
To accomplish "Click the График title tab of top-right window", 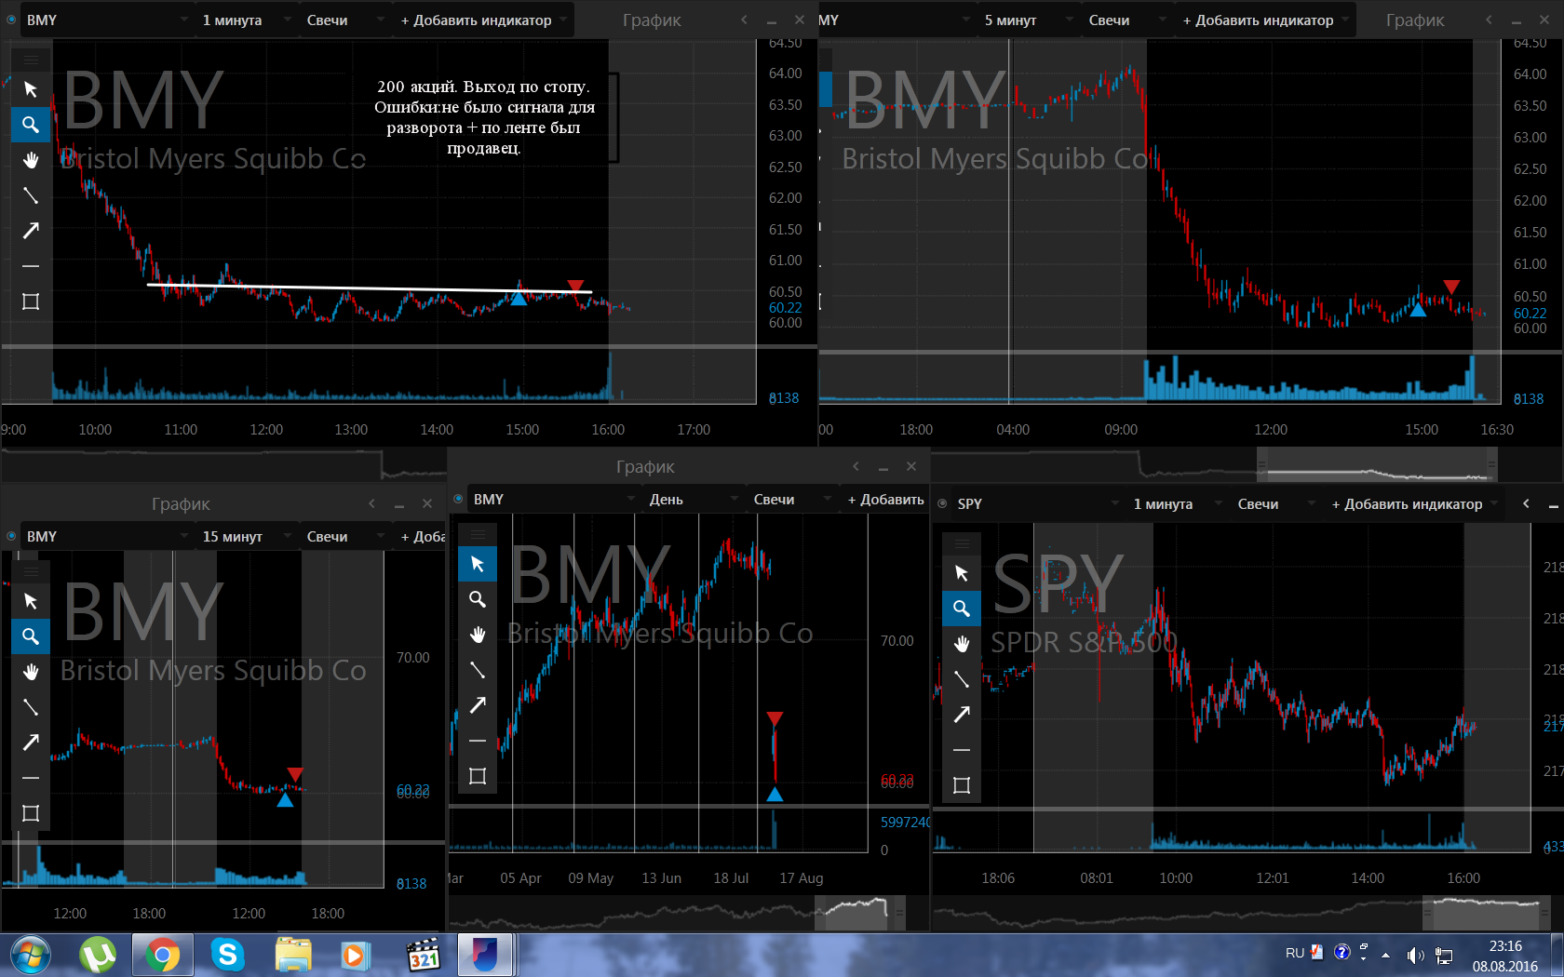I will click(1415, 20).
